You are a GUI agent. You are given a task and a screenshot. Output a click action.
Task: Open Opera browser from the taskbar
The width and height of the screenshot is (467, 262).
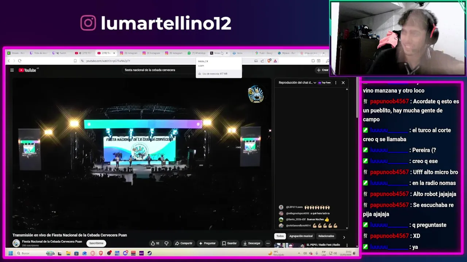point(93,253)
